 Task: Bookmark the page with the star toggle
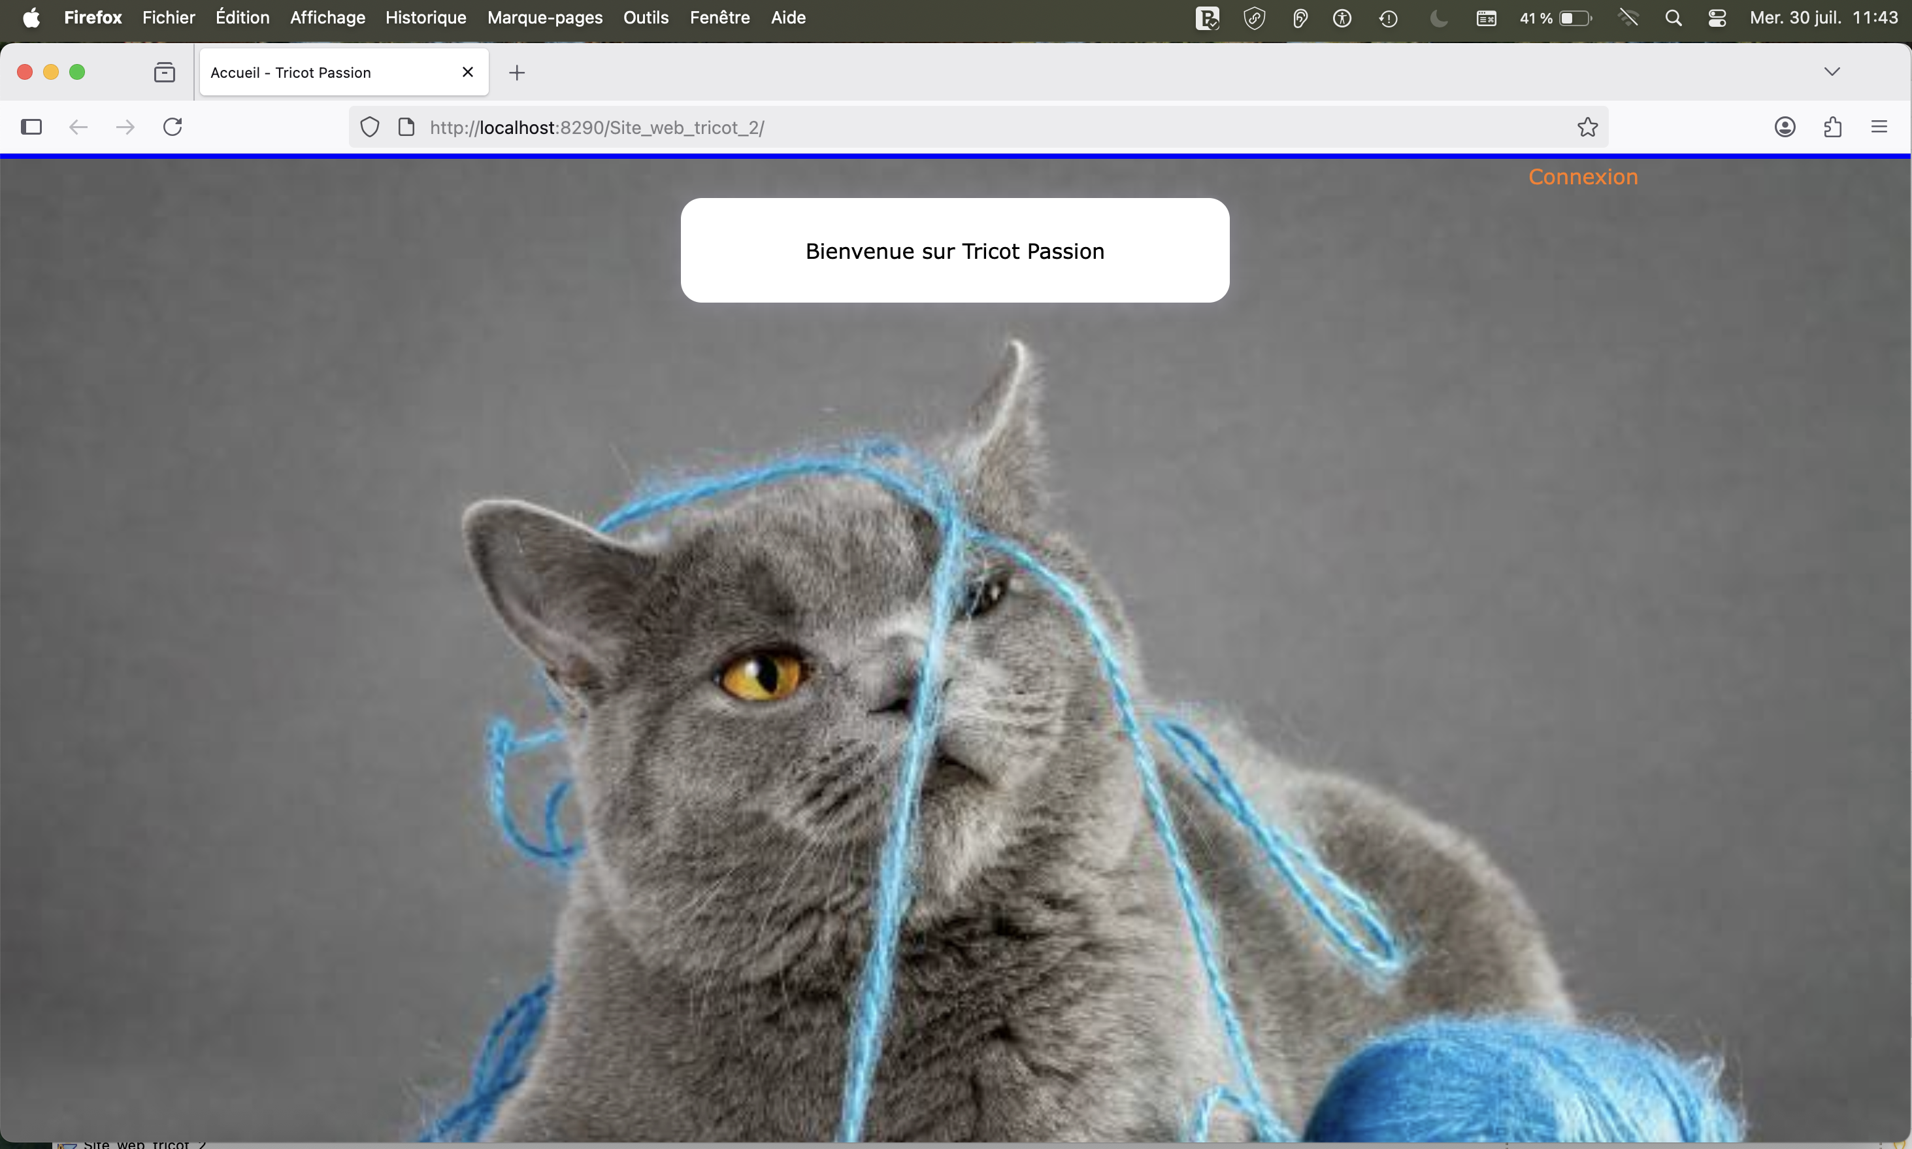pyautogui.click(x=1586, y=126)
